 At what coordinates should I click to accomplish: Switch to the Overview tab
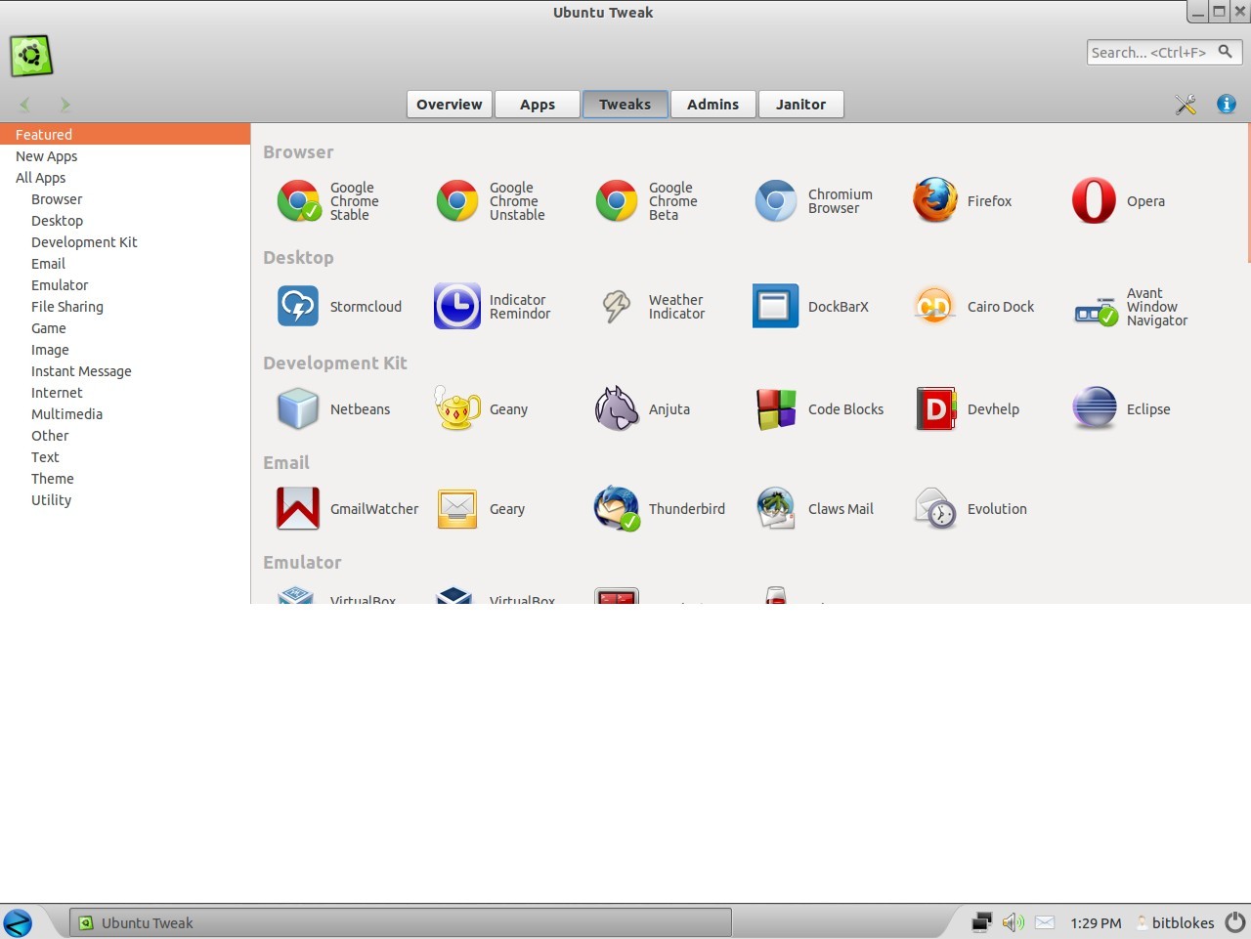pos(450,105)
